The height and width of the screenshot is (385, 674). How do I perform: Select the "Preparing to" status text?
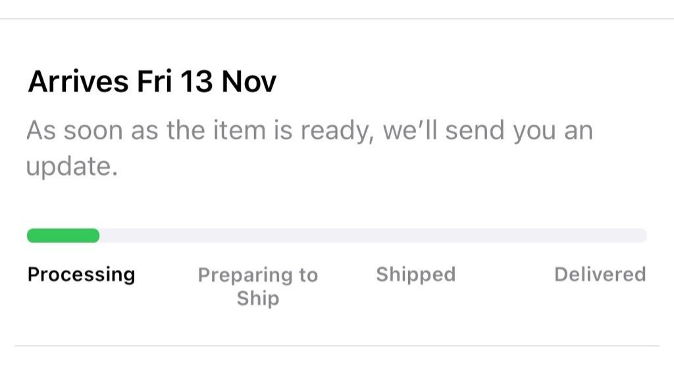[x=258, y=274]
